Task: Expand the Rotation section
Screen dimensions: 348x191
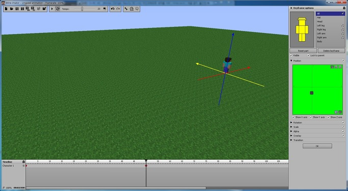Action: tap(291, 122)
